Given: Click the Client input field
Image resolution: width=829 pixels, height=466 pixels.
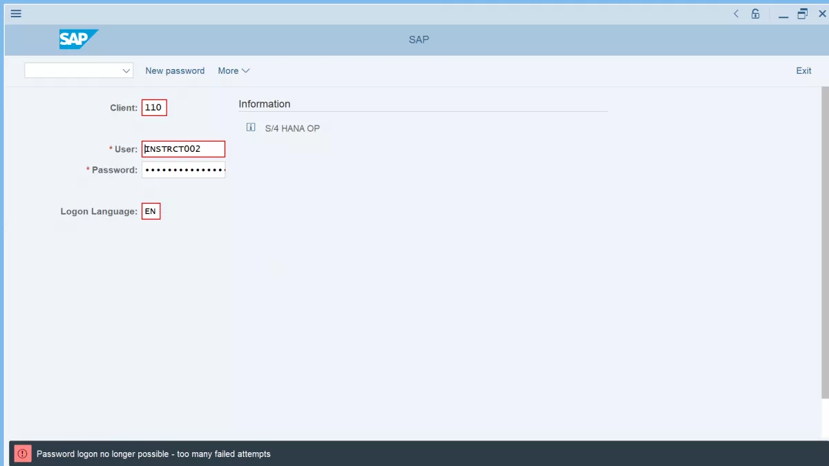Looking at the screenshot, I should tap(154, 108).
